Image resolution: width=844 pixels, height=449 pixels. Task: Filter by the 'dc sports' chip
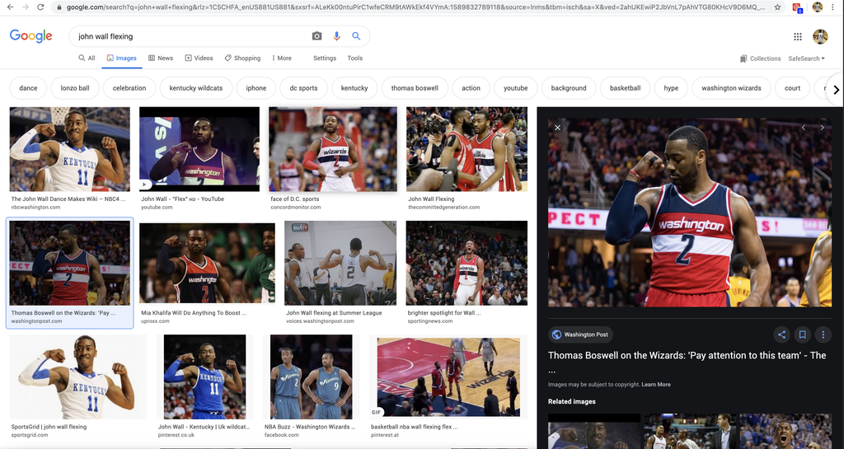303,88
